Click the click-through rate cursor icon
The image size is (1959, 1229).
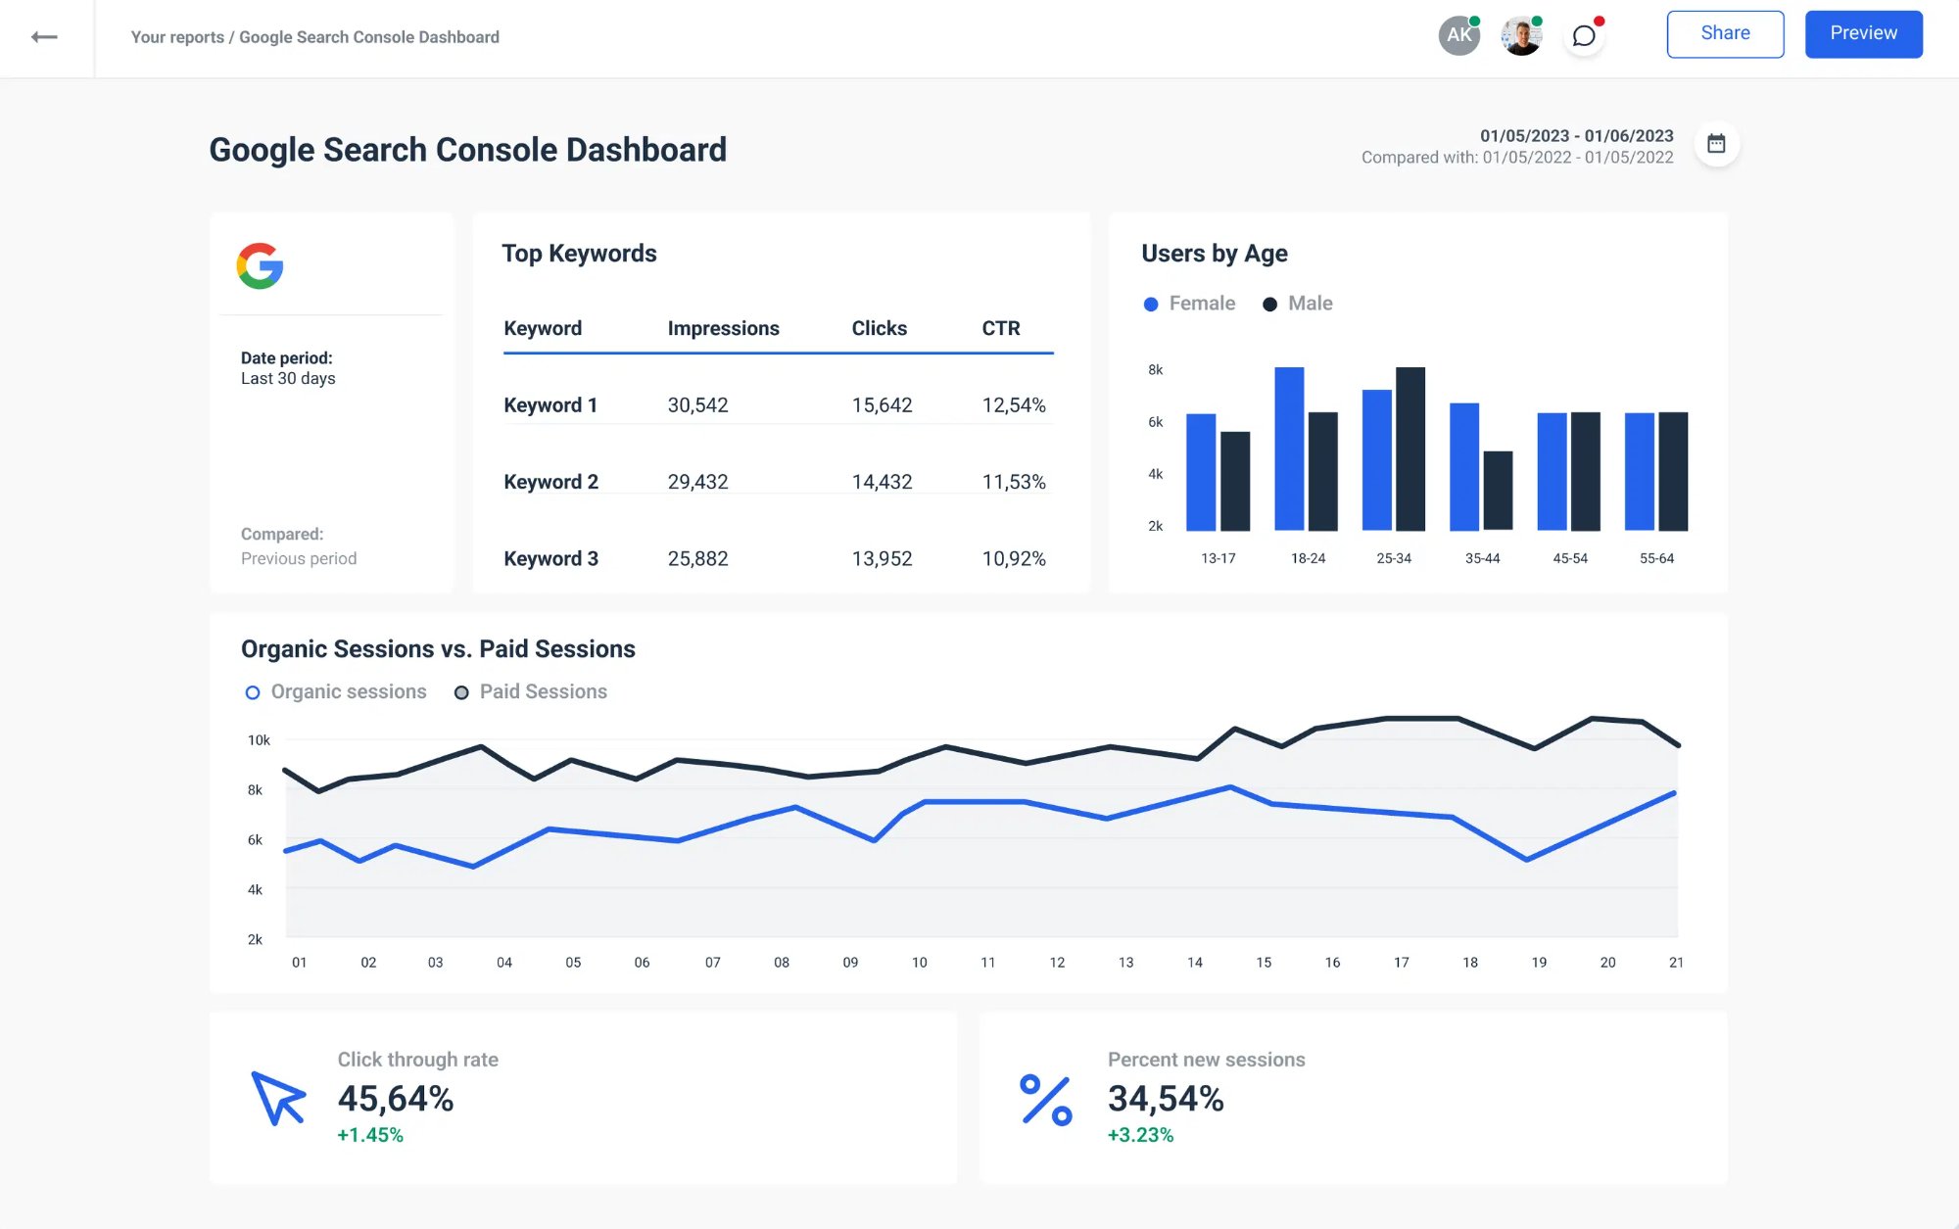(x=278, y=1099)
